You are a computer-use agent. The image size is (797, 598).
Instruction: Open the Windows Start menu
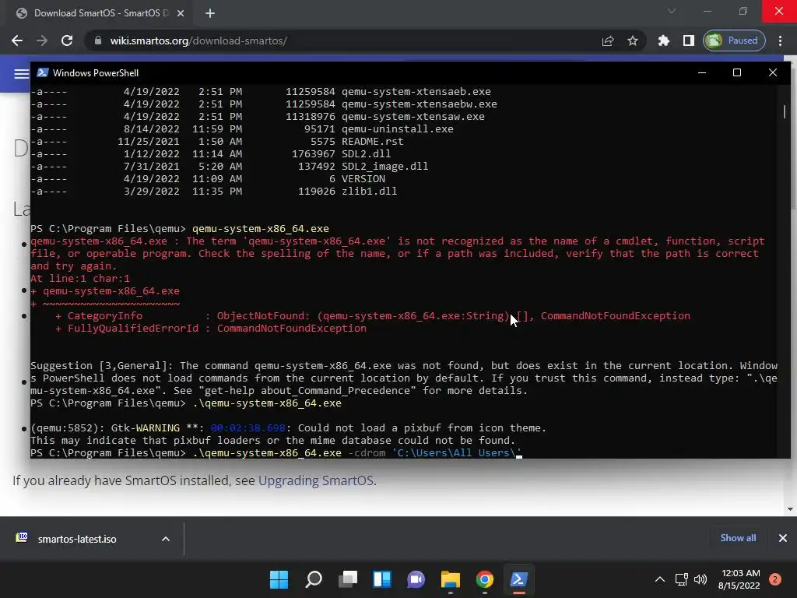279,579
